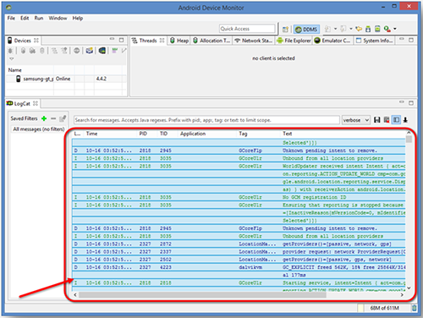Open the Help menu
This screenshot has height=318, width=423.
[x=78, y=18]
